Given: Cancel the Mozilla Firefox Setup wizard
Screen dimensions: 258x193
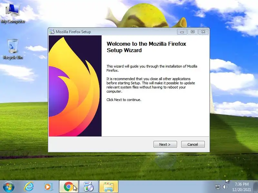Looking at the screenshot, I should (193, 144).
